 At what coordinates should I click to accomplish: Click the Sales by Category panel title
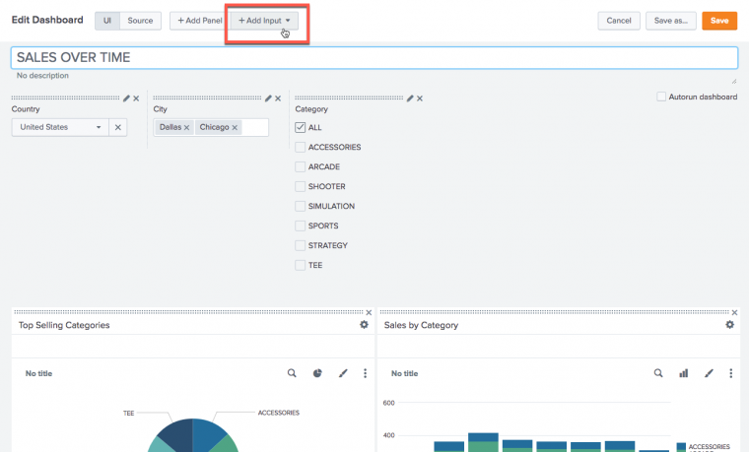click(x=421, y=325)
